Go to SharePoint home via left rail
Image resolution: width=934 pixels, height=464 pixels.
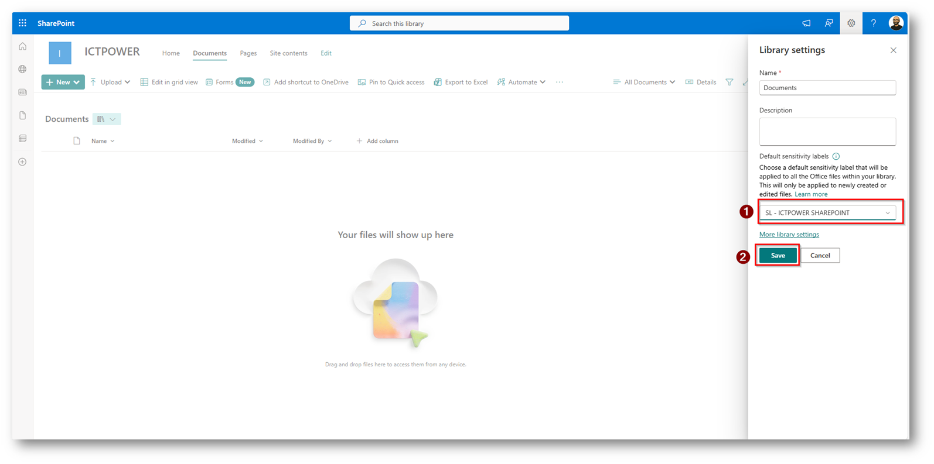22,46
